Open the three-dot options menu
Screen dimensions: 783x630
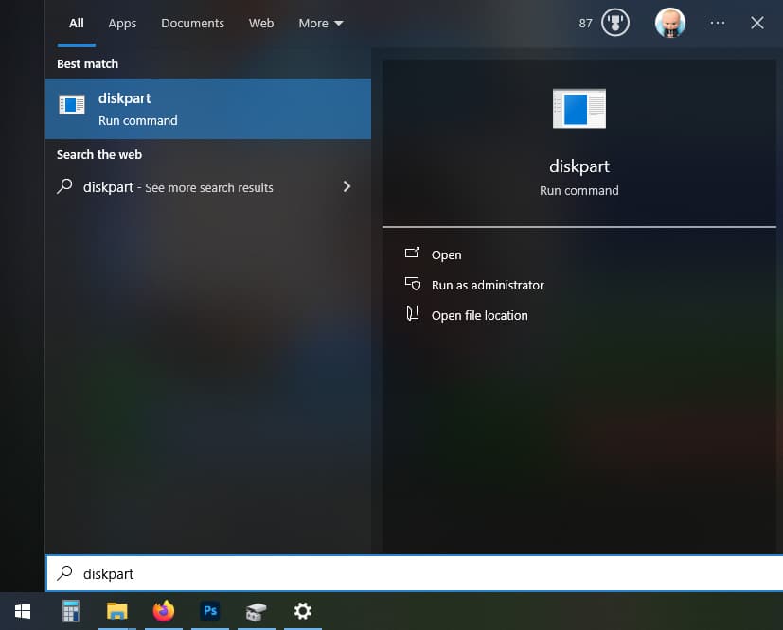(x=717, y=23)
